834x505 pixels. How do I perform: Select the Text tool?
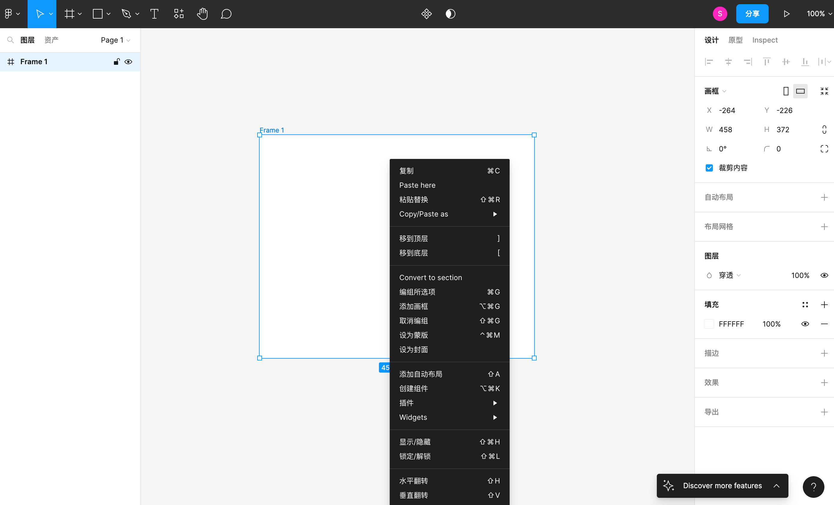[154, 14]
